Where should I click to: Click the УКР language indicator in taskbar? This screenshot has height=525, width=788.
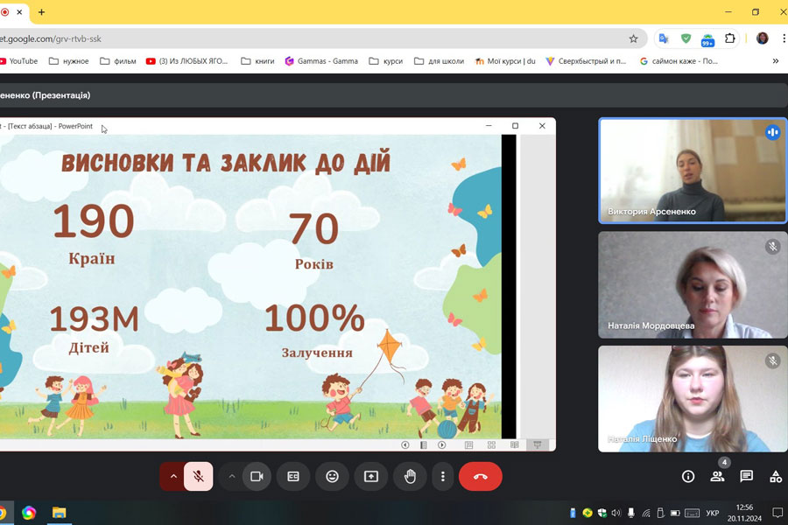(x=713, y=513)
